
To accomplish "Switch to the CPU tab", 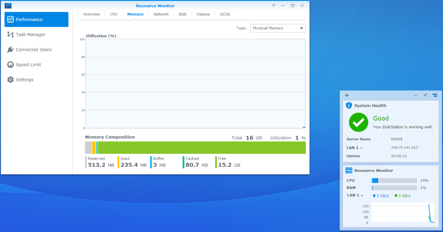I will coord(114,15).
